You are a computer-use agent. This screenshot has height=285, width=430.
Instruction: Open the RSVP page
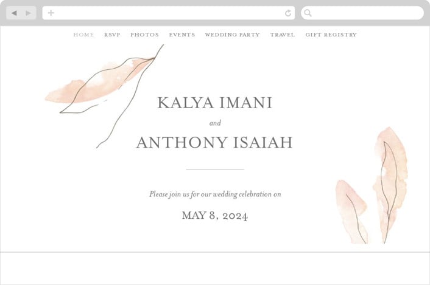(x=112, y=35)
